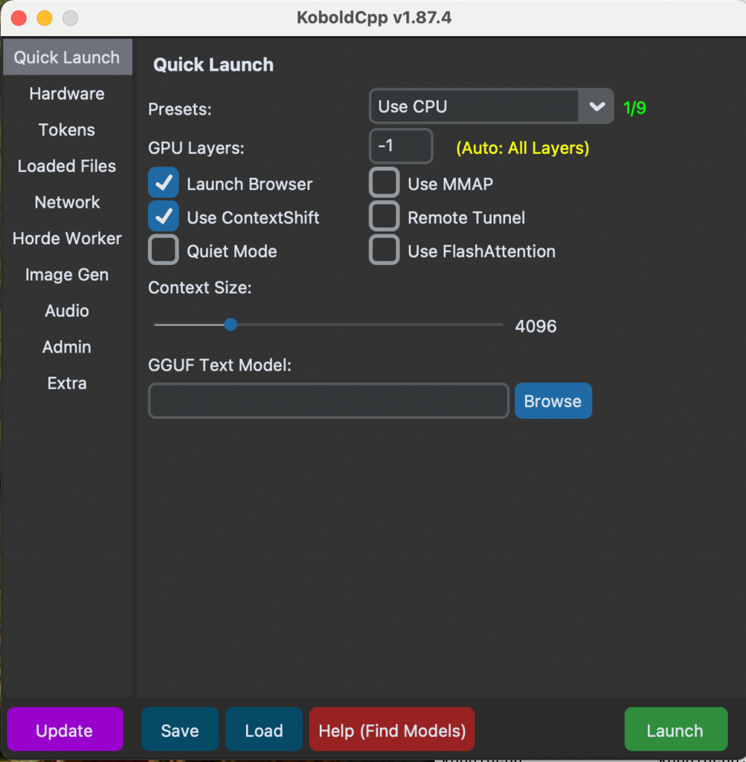Select the Admin tab
746x762 pixels.
tap(67, 347)
